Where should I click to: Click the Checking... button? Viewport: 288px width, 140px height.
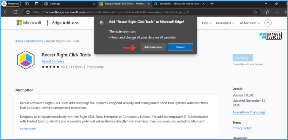[243, 58]
